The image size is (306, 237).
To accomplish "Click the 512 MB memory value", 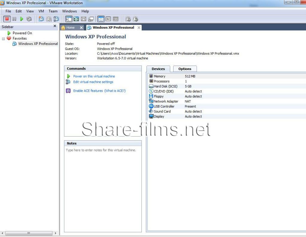I will (190, 76).
